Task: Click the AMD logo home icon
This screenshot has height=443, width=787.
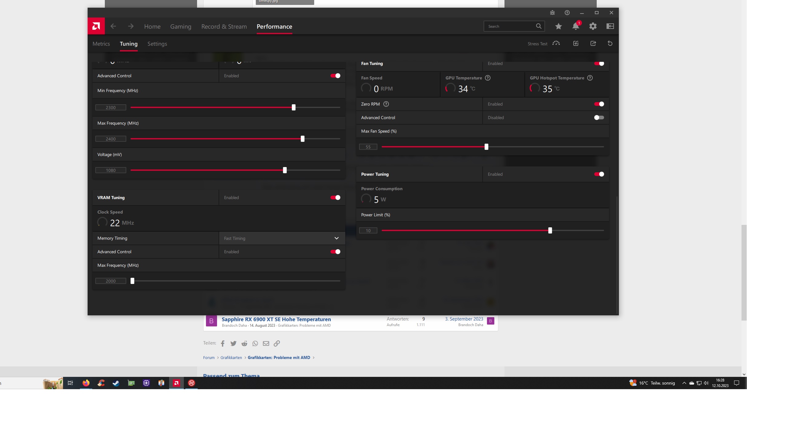Action: pyautogui.click(x=96, y=26)
